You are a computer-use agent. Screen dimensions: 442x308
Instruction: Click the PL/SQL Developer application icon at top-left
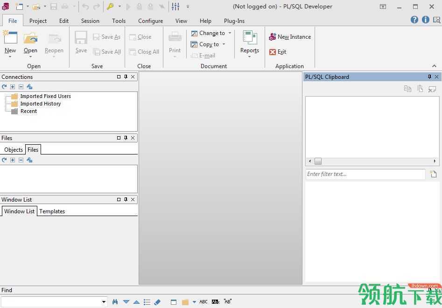(x=5, y=6)
